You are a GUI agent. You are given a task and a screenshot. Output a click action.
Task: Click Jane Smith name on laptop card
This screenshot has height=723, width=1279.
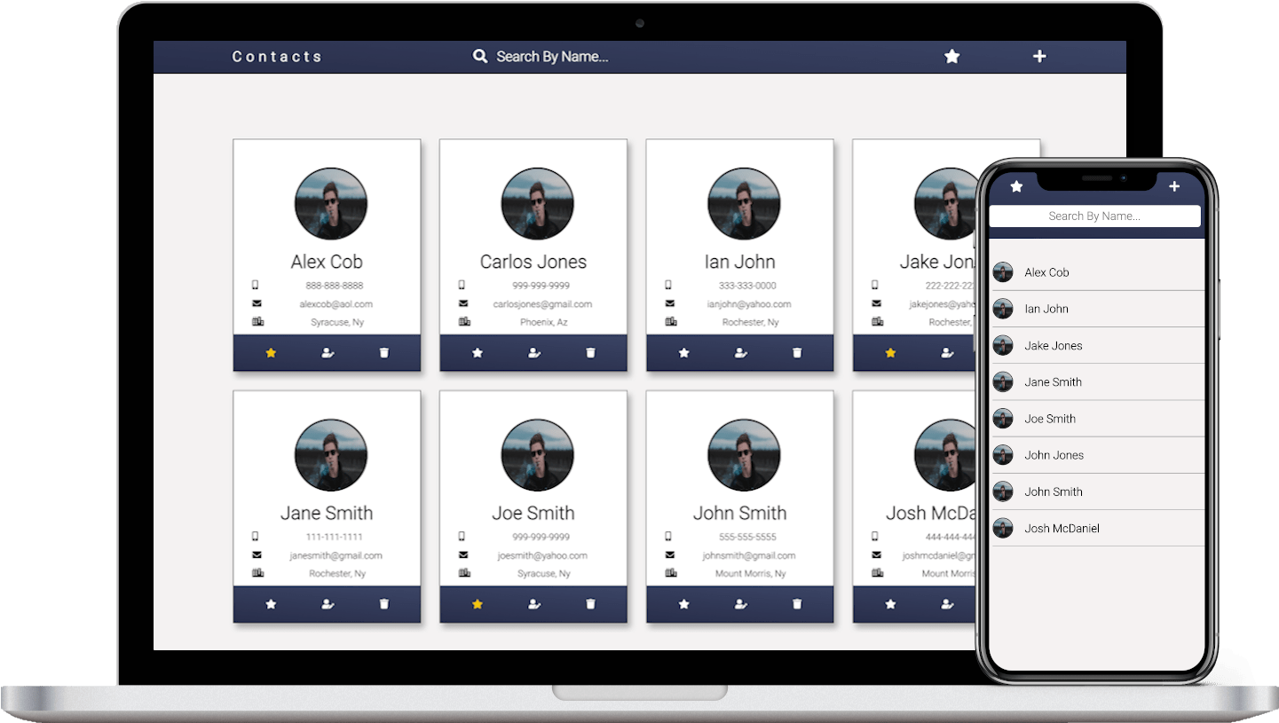point(327,513)
